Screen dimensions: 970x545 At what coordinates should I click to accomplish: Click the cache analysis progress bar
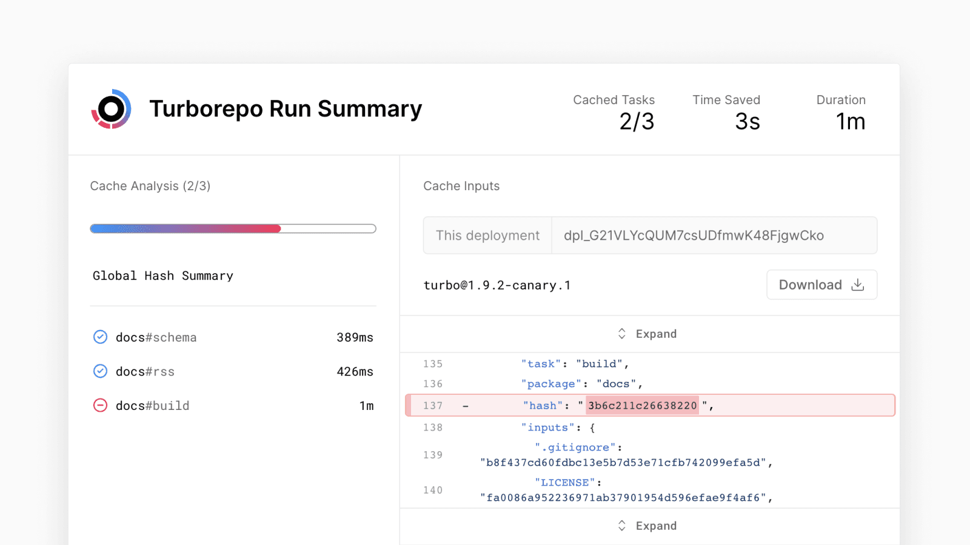(233, 229)
